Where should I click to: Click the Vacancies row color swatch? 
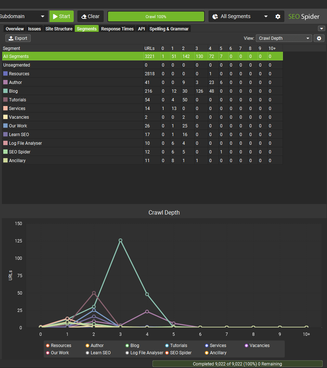[x=5, y=117]
